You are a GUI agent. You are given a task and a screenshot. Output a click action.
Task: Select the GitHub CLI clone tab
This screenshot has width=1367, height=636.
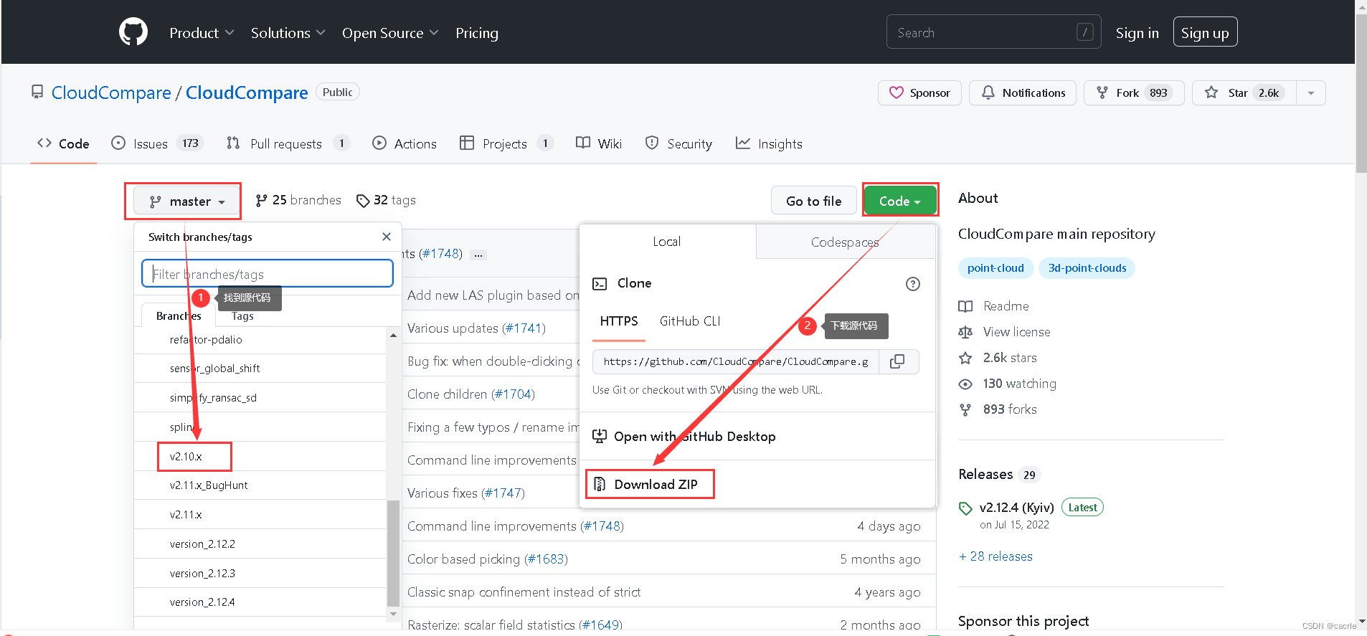point(690,321)
